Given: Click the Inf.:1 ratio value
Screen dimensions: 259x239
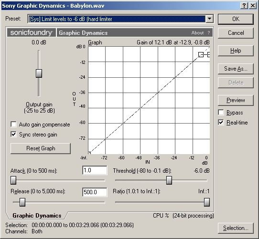Looking at the screenshot, I should tap(204, 191).
